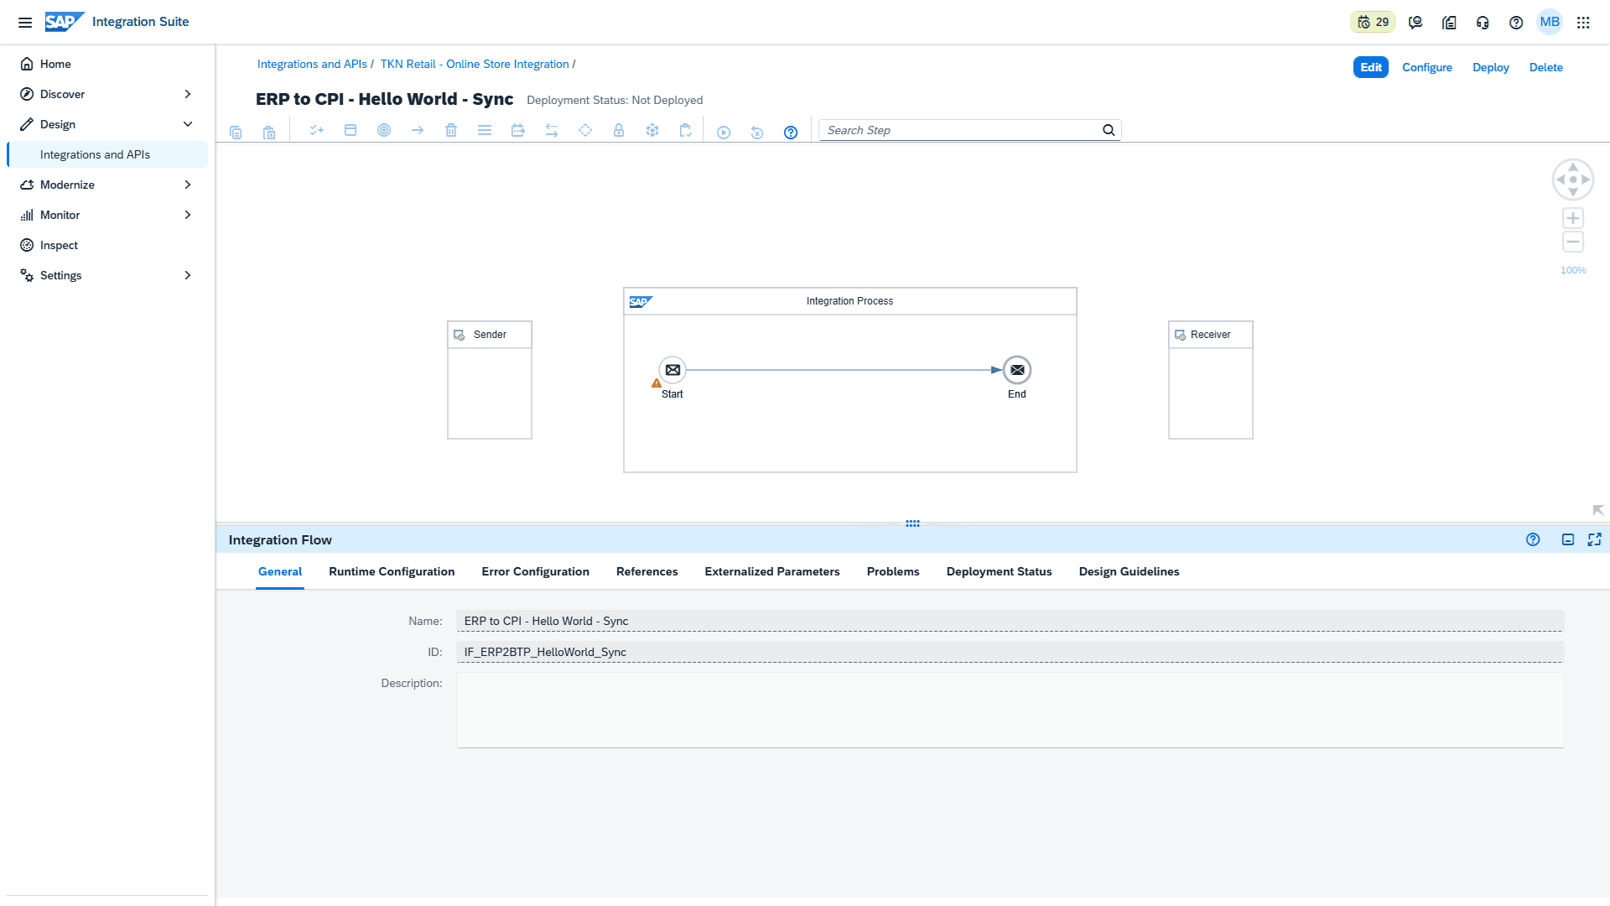This screenshot has width=1610, height=906.
Task: Click the calendar-arrow Call icon in toolbar
Action: point(518,130)
